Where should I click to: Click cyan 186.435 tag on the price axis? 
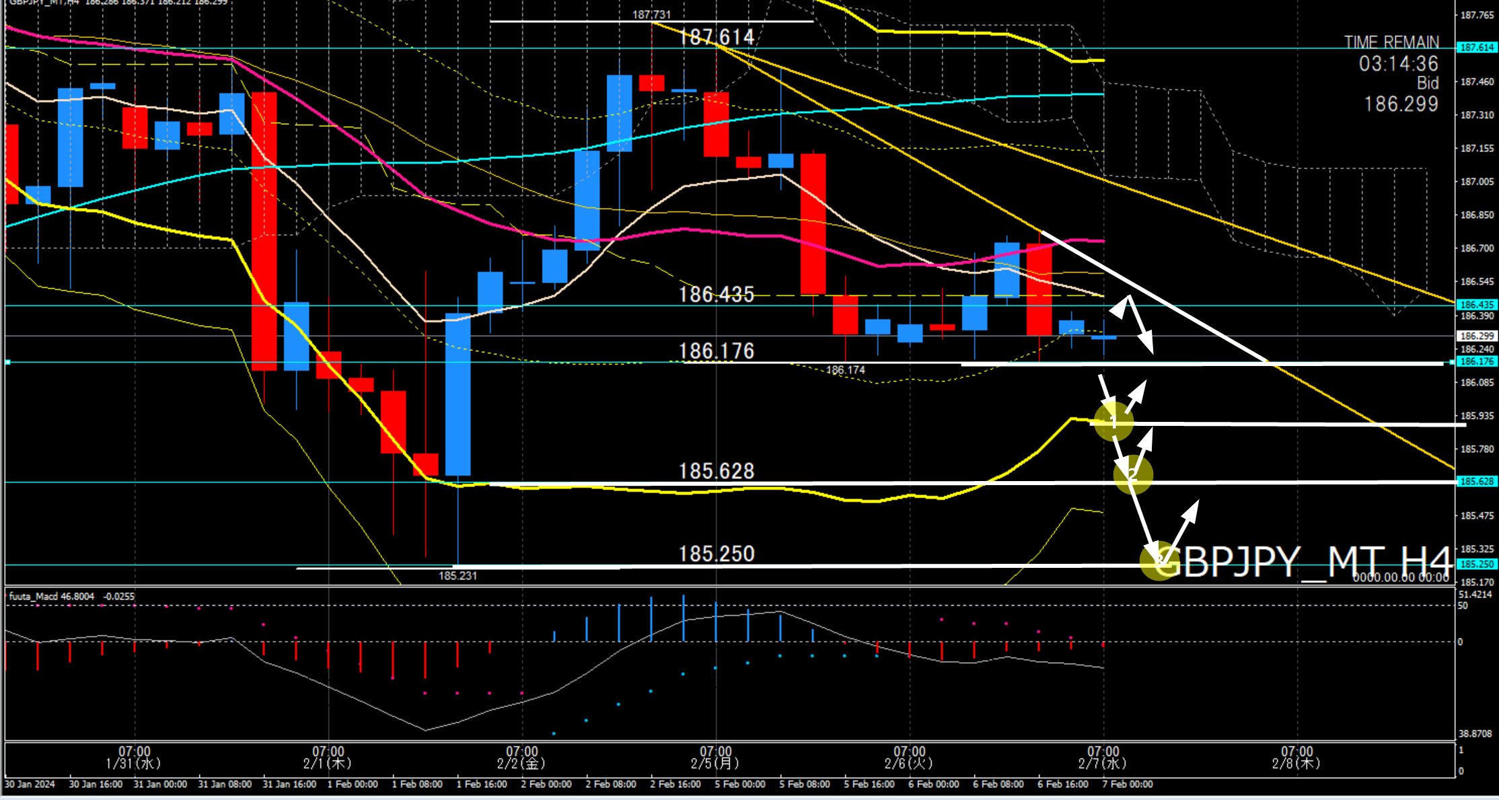point(1476,305)
